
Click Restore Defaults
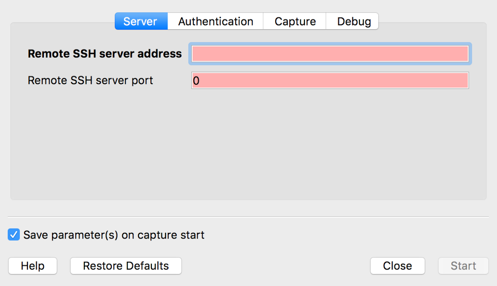coord(126,266)
